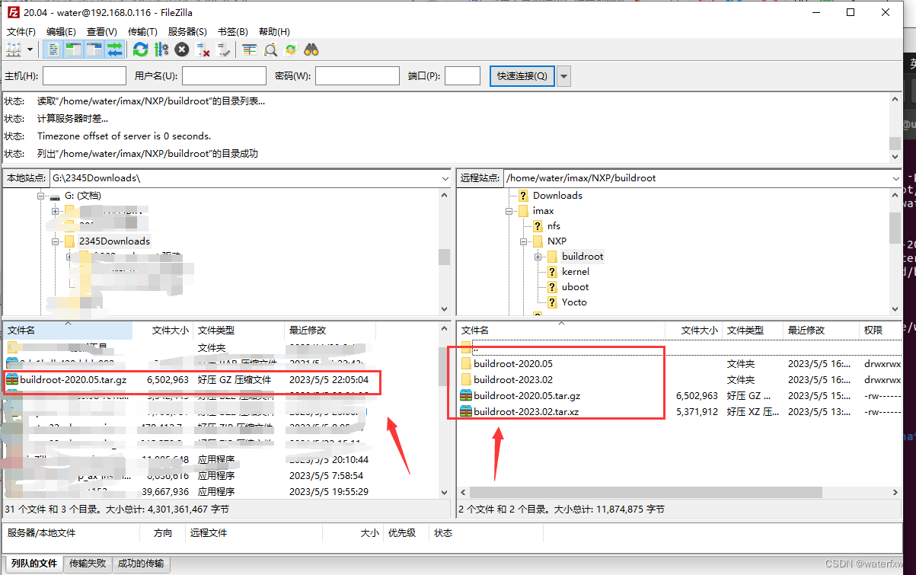
Task: Select the uboot folder in remote tree
Action: click(575, 286)
